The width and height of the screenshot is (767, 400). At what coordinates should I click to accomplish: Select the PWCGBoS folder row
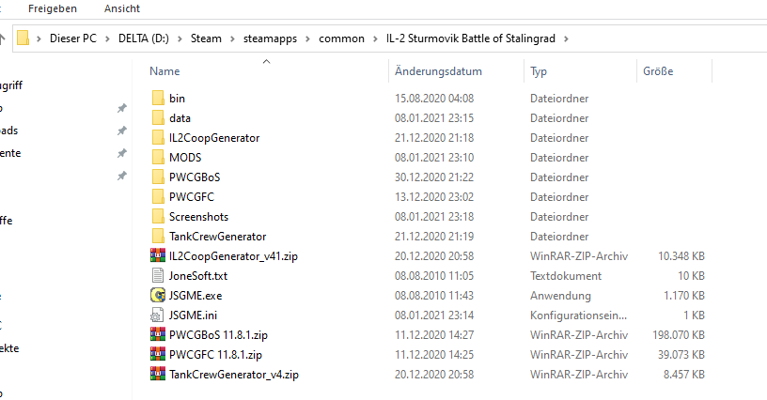tap(430, 177)
